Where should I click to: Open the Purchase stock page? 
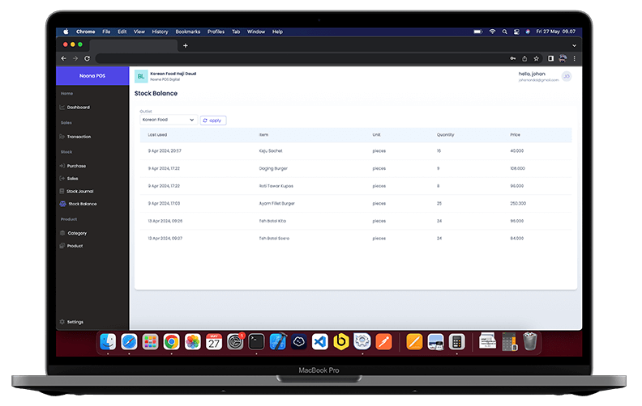[76, 166]
